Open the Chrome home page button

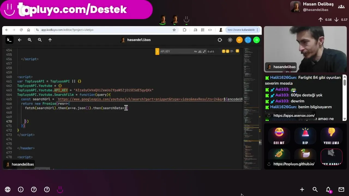pyautogui.click(x=28, y=30)
